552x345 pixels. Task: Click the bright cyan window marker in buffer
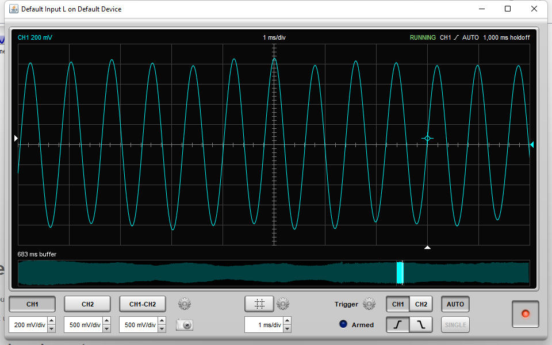coord(400,273)
